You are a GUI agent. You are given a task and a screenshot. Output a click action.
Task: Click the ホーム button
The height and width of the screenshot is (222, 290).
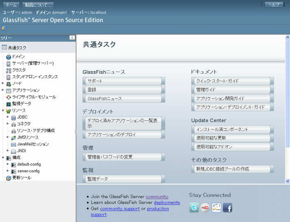11,5
